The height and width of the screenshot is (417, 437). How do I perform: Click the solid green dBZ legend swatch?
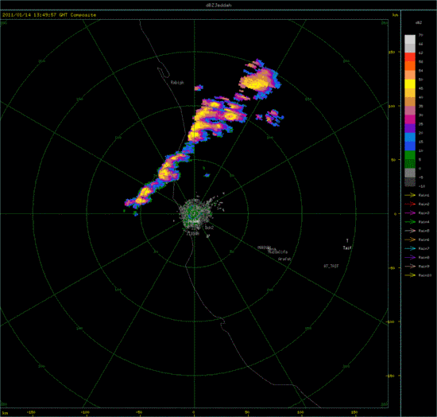click(x=410, y=155)
